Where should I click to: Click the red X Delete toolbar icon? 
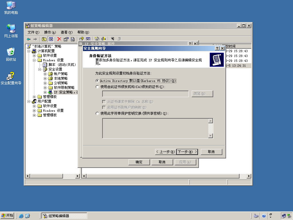59,39
